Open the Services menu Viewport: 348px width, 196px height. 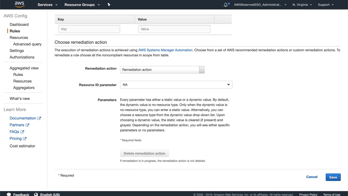click(x=47, y=5)
